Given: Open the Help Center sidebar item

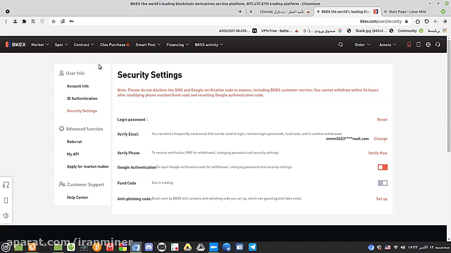Looking at the screenshot, I should (78, 197).
